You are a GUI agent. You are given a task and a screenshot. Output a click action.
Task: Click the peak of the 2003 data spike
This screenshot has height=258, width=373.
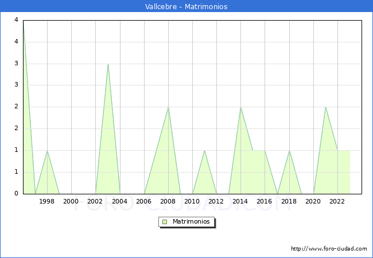pyautogui.click(x=108, y=64)
